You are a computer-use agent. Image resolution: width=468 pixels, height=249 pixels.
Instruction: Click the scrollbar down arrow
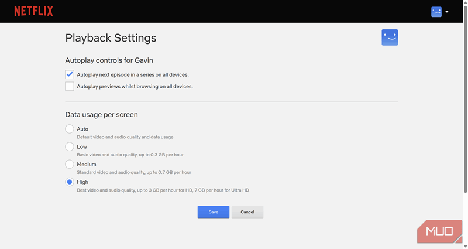point(465,246)
